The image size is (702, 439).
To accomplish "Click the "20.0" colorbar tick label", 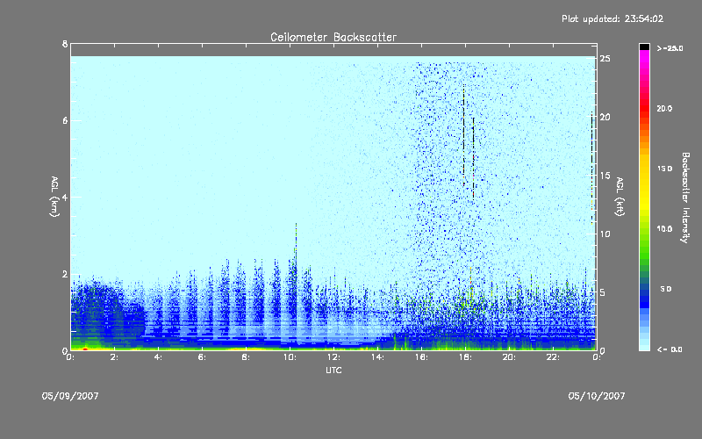I will [x=664, y=108].
